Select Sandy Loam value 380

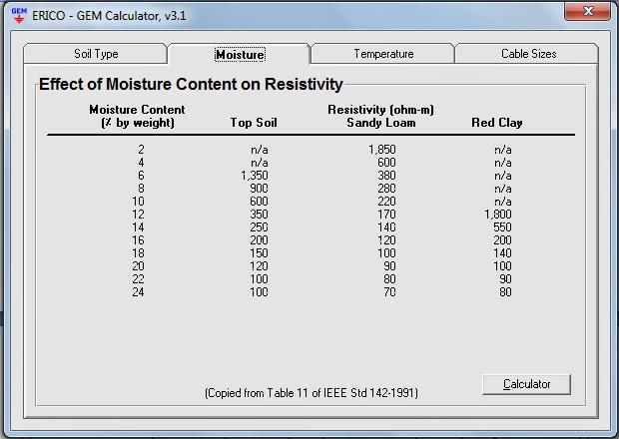click(386, 176)
